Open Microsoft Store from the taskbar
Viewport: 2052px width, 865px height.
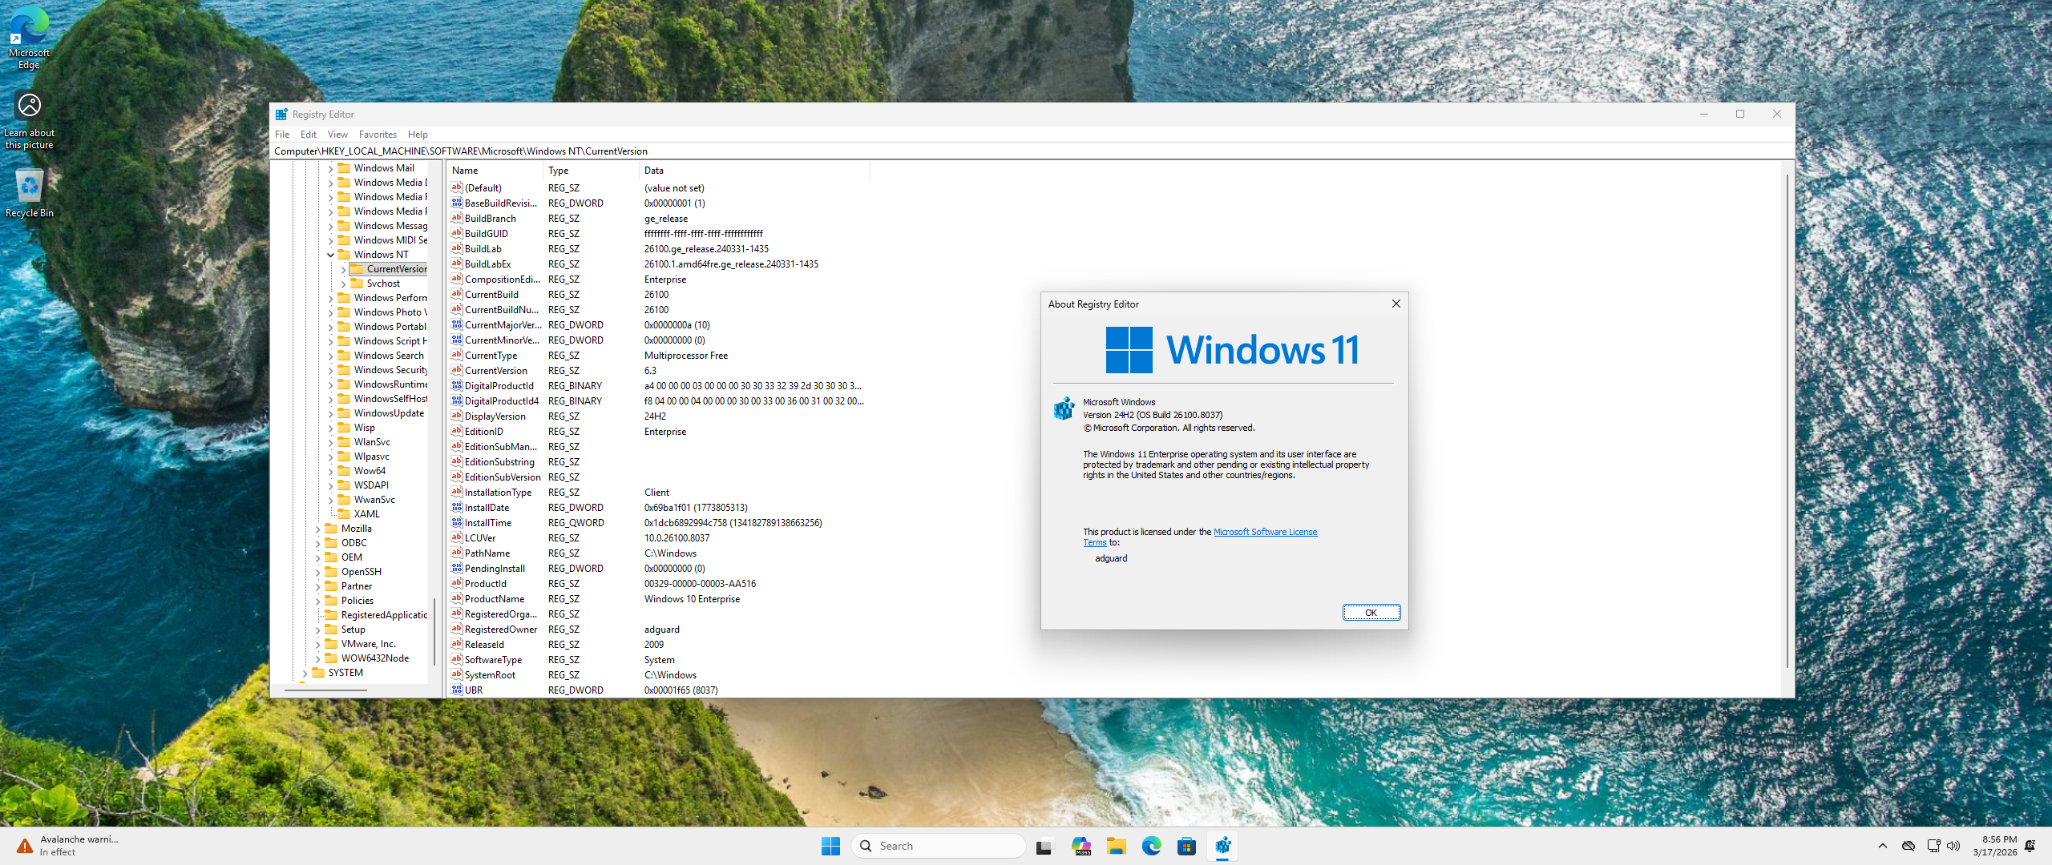1186,846
